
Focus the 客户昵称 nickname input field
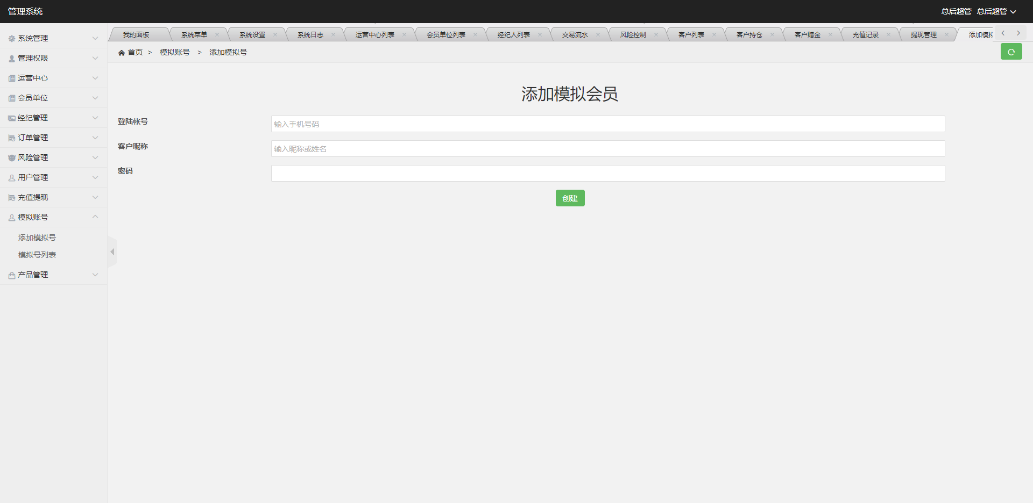(x=607, y=149)
